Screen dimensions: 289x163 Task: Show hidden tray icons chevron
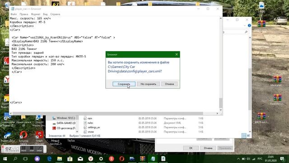coord(238,159)
